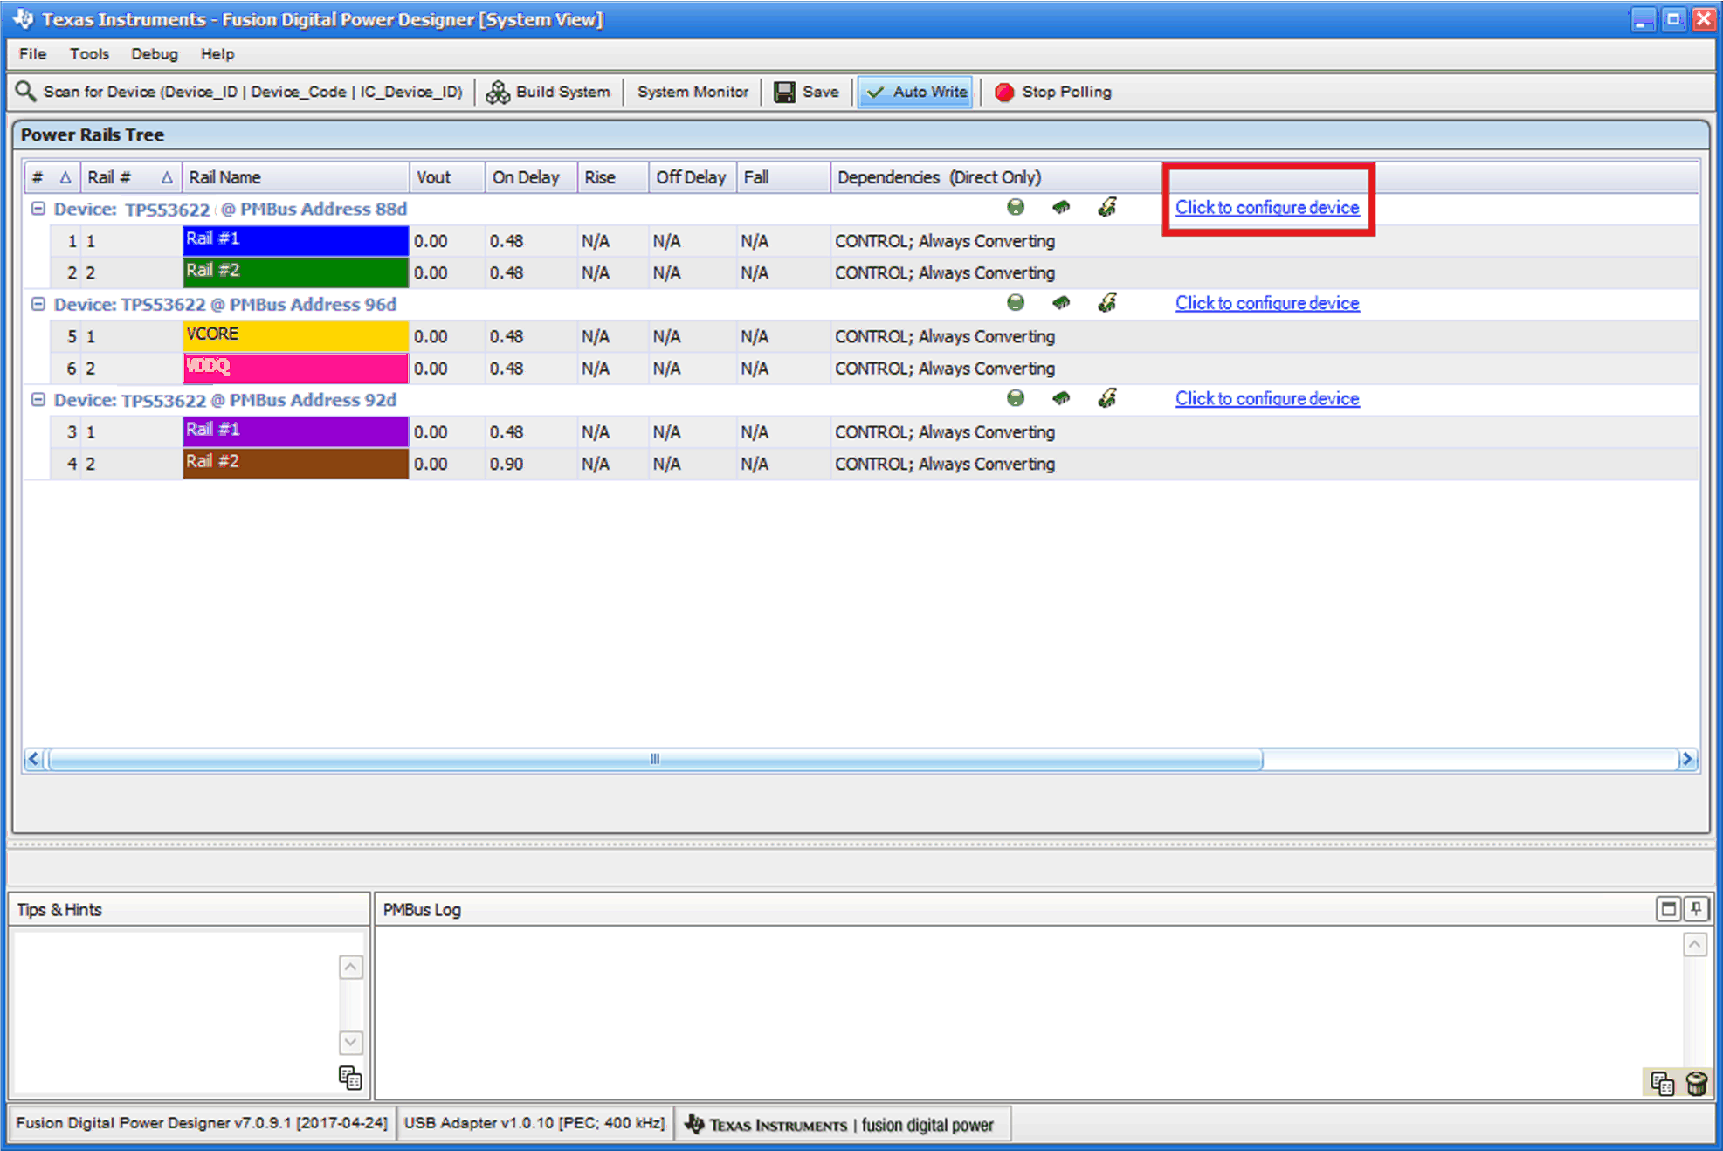1723x1151 pixels.
Task: Click the Build System toolbar button
Action: tap(548, 92)
